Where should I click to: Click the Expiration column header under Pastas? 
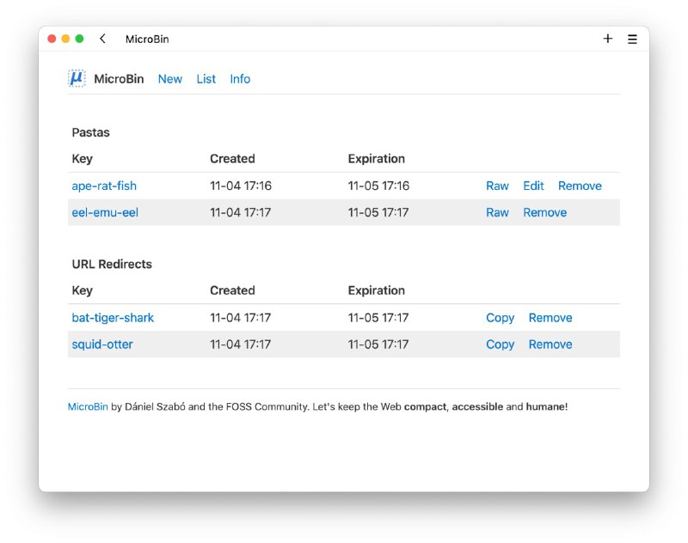pos(377,159)
